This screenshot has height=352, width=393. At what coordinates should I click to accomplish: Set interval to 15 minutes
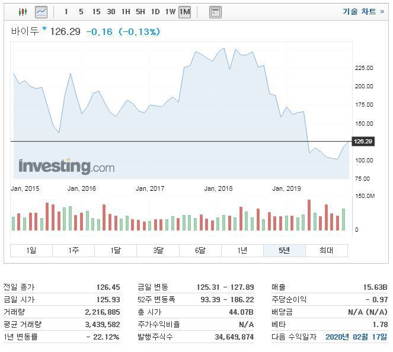(96, 11)
